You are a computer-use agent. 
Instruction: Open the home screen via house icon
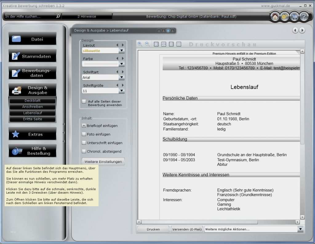point(275,16)
